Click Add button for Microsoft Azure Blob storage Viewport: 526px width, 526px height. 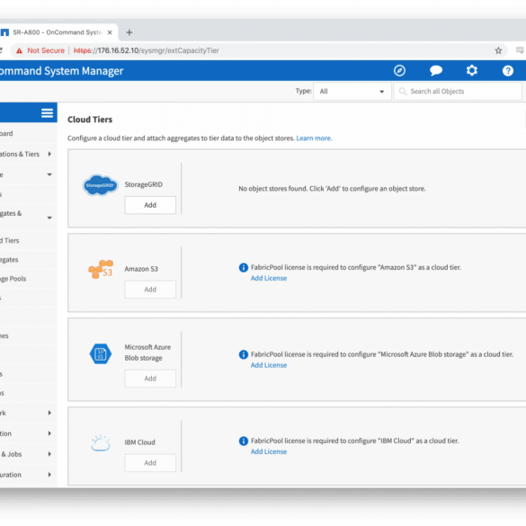(150, 379)
